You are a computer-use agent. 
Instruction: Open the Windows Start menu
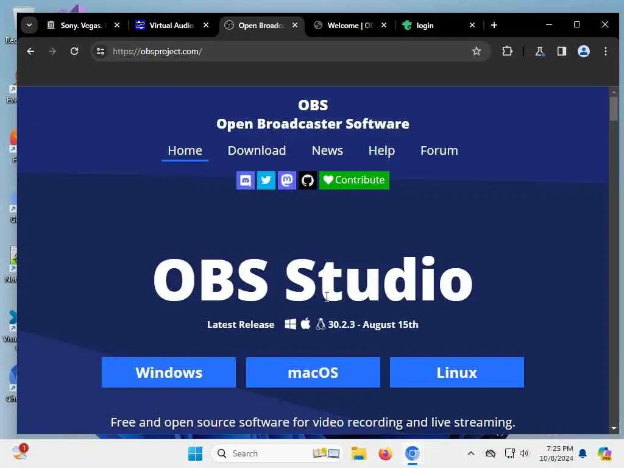[196, 453]
